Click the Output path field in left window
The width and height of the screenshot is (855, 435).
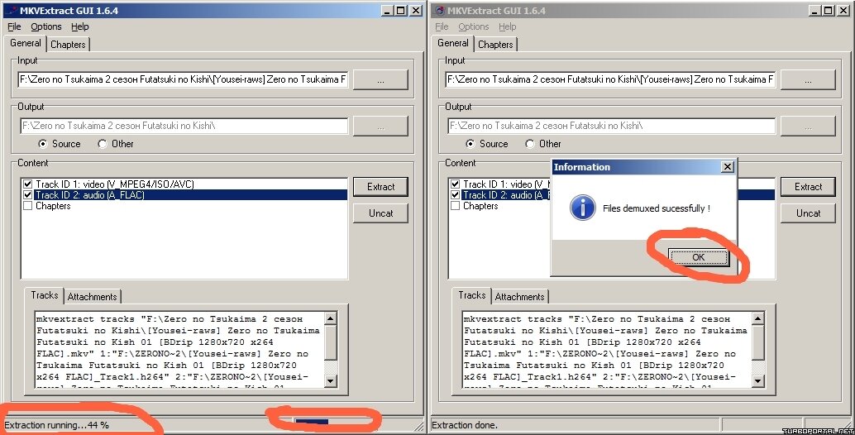tap(184, 126)
